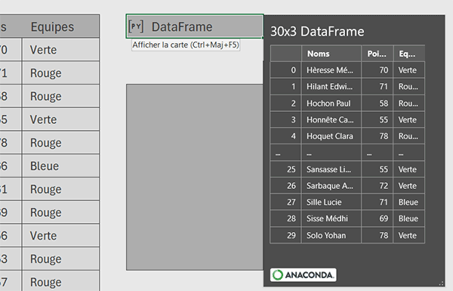Click the Anaconda logo in the card

[x=303, y=275]
